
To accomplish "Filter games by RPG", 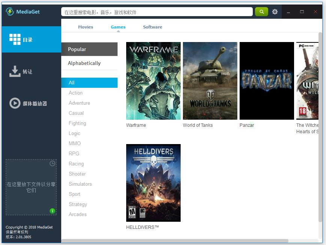I will 74,154.
